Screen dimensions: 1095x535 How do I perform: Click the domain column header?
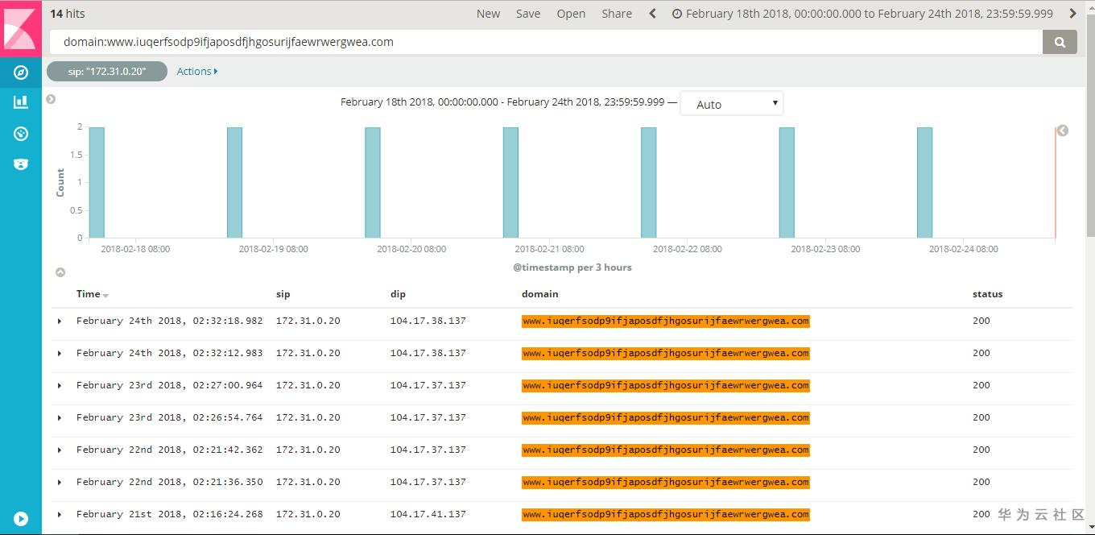tap(539, 294)
